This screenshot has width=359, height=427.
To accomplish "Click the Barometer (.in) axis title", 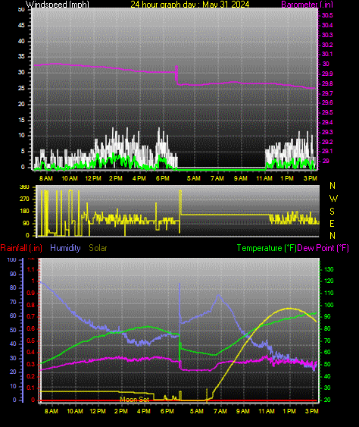I will click(x=307, y=4).
